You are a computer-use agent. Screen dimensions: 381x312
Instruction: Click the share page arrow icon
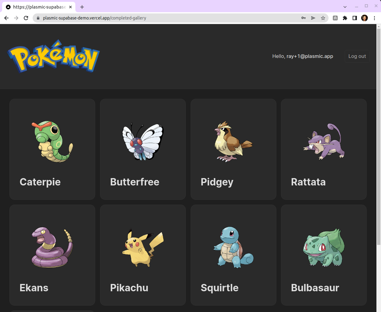(x=313, y=18)
